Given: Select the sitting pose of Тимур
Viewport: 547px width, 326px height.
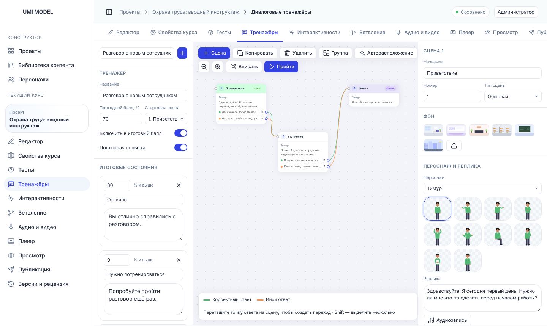Looking at the screenshot, I should (x=498, y=235).
